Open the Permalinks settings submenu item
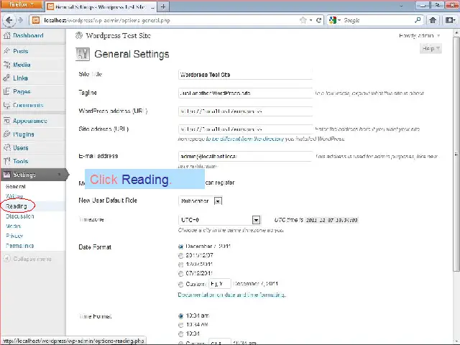Image resolution: width=460 pixels, height=345 pixels. point(19,246)
